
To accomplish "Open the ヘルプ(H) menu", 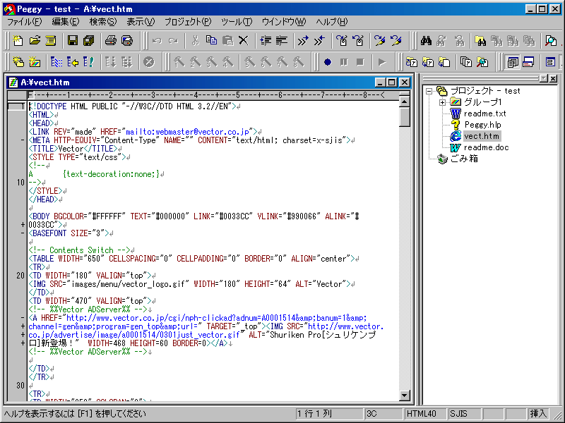I will 332,22.
